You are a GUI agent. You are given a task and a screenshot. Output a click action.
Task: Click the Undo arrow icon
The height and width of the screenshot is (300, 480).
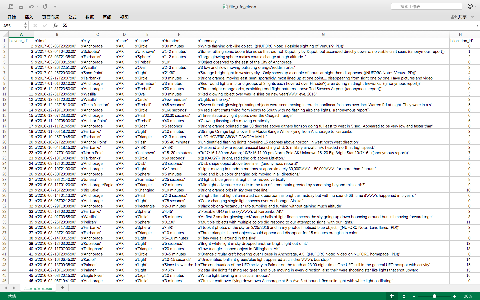31,6
